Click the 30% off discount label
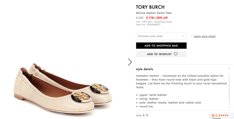 (162, 18)
